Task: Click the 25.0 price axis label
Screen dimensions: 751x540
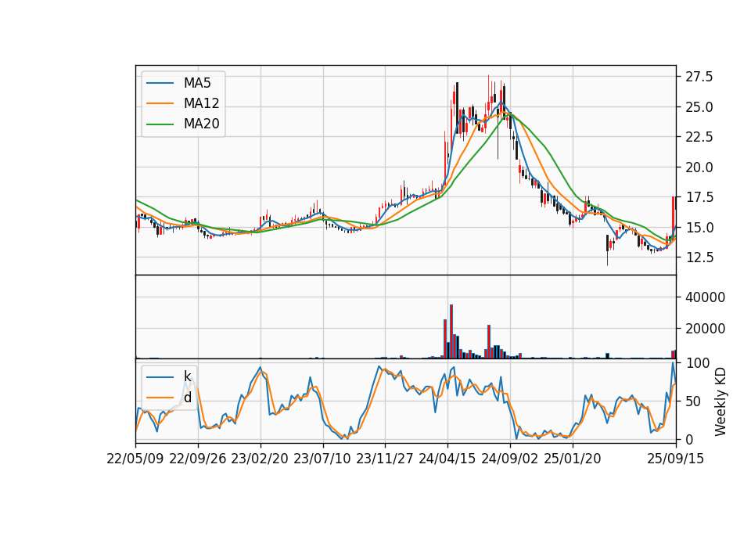Action: 699,107
